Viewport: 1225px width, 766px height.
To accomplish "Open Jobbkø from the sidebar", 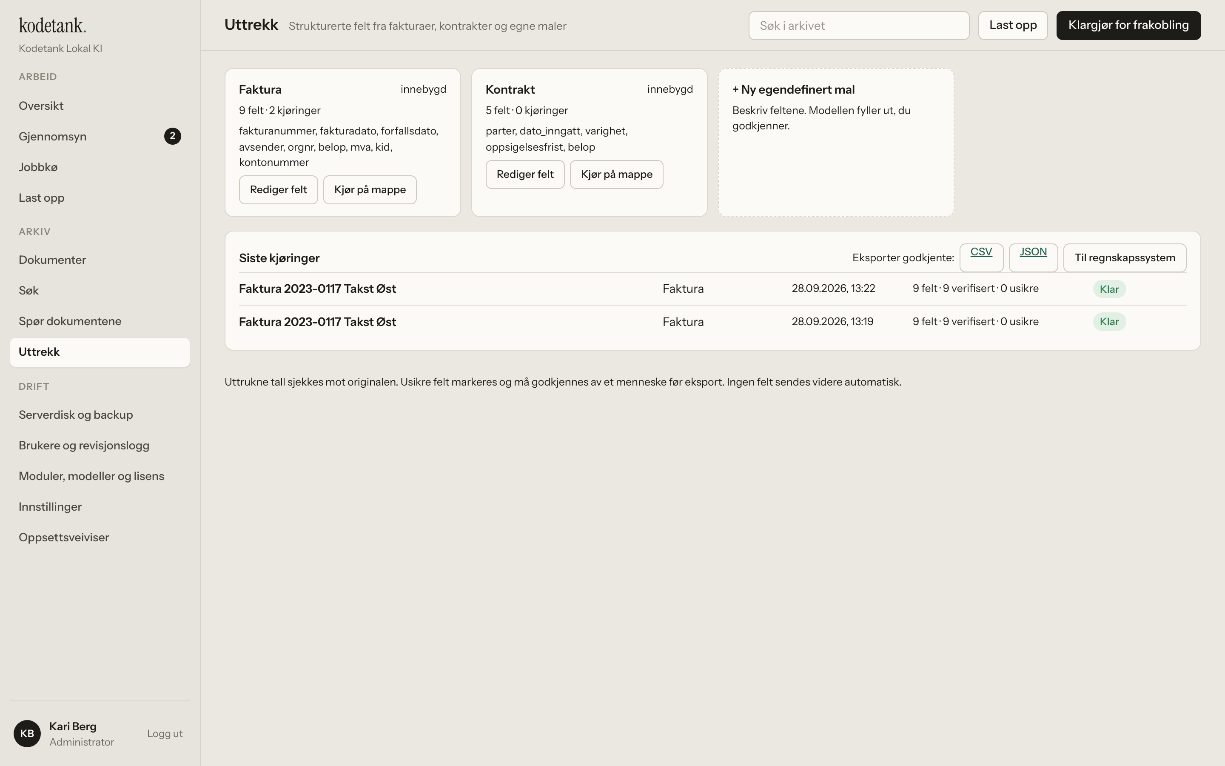I will [100, 167].
